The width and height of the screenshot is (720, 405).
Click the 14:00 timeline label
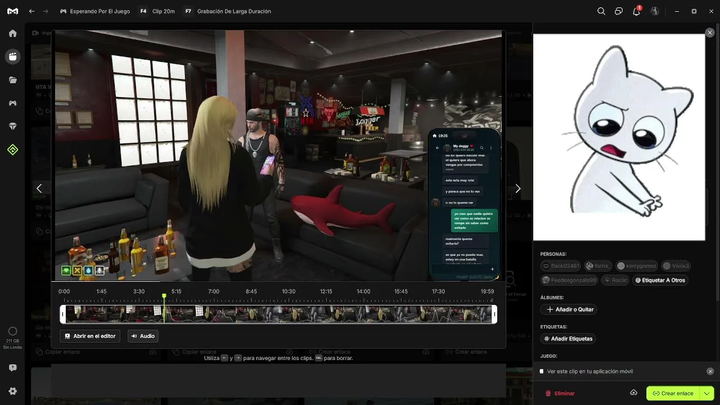click(363, 291)
